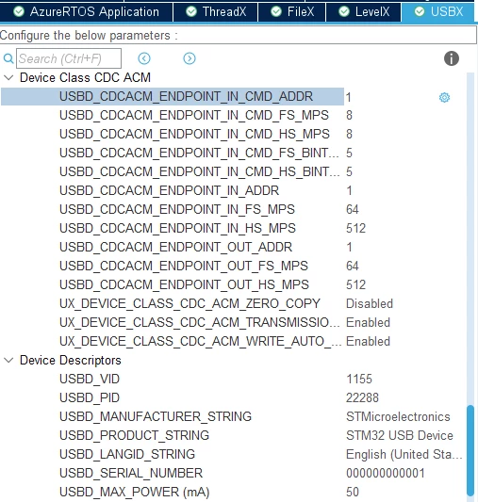
Task: Select USBD_CDCACM_ENDPOINT_OUT_HS_MPS parameter
Action: [184, 285]
